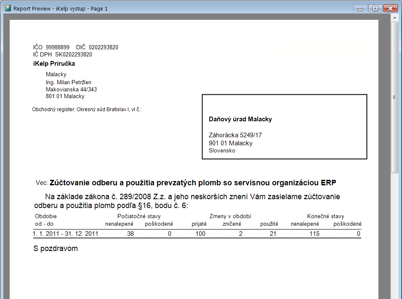402x299 pixels.
Task: Click the closing text 'S pozdravom'
Action: coord(56,248)
